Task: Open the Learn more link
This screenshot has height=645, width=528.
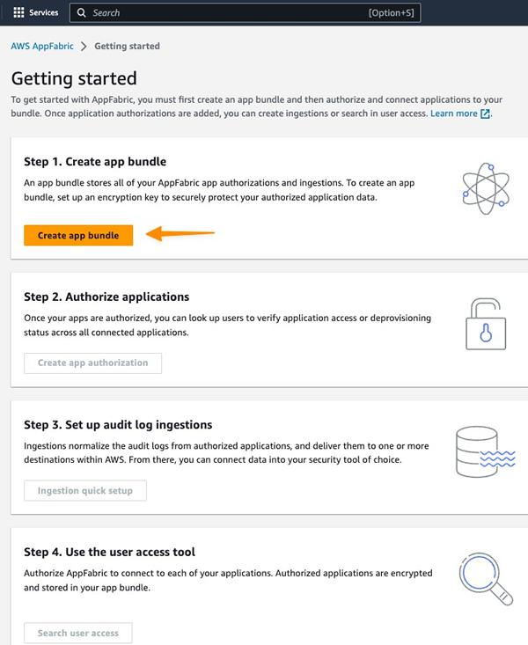Action: (454, 114)
